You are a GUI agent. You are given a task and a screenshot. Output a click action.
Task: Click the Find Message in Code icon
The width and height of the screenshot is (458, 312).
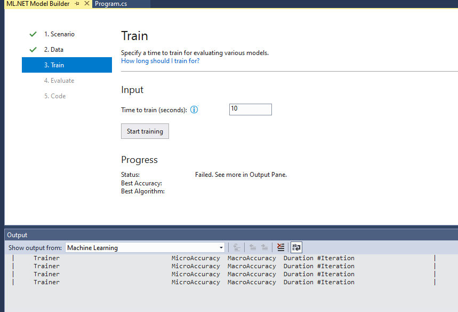coord(237,247)
